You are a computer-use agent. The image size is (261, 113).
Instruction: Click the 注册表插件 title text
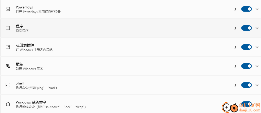point(25,45)
